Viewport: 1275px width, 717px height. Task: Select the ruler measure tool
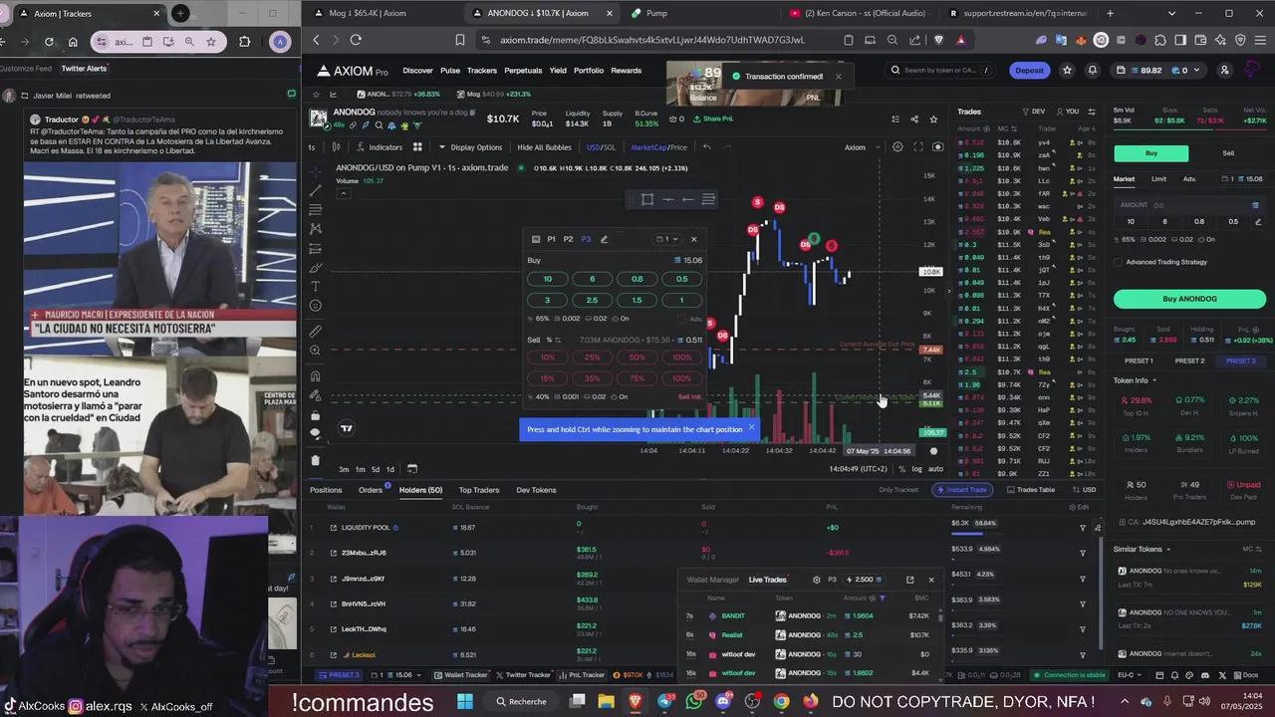click(x=316, y=332)
